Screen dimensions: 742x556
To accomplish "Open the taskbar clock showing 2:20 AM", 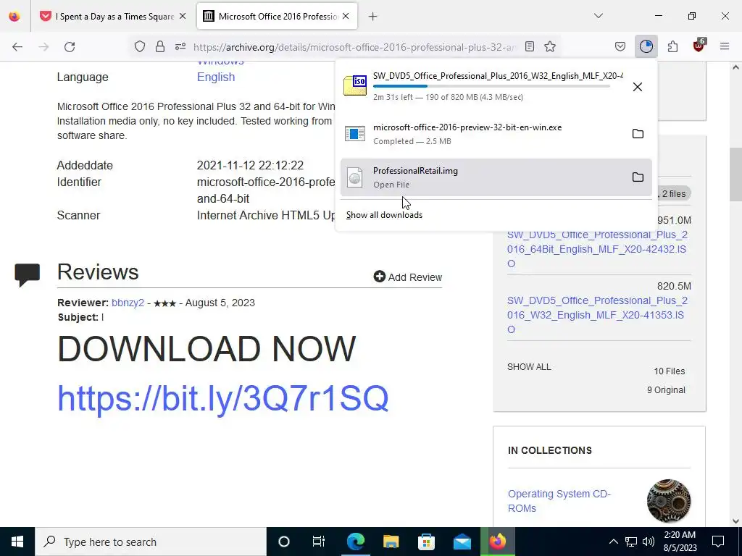I will tap(680, 542).
